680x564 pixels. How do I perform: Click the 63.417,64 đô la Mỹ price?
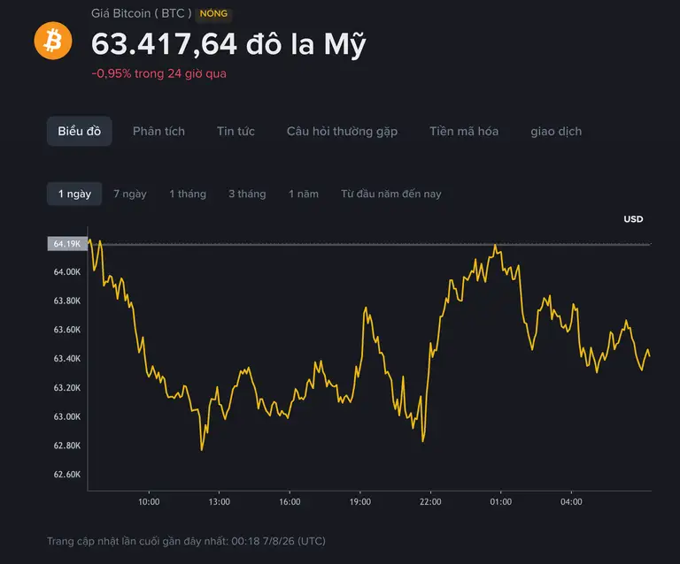pos(228,44)
